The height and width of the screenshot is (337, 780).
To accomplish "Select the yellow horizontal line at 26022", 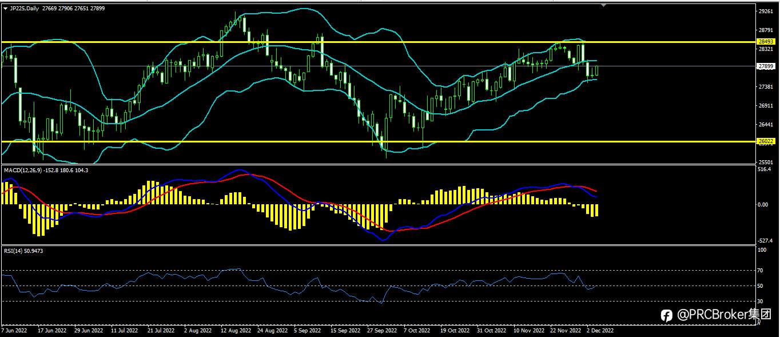I will (378, 141).
